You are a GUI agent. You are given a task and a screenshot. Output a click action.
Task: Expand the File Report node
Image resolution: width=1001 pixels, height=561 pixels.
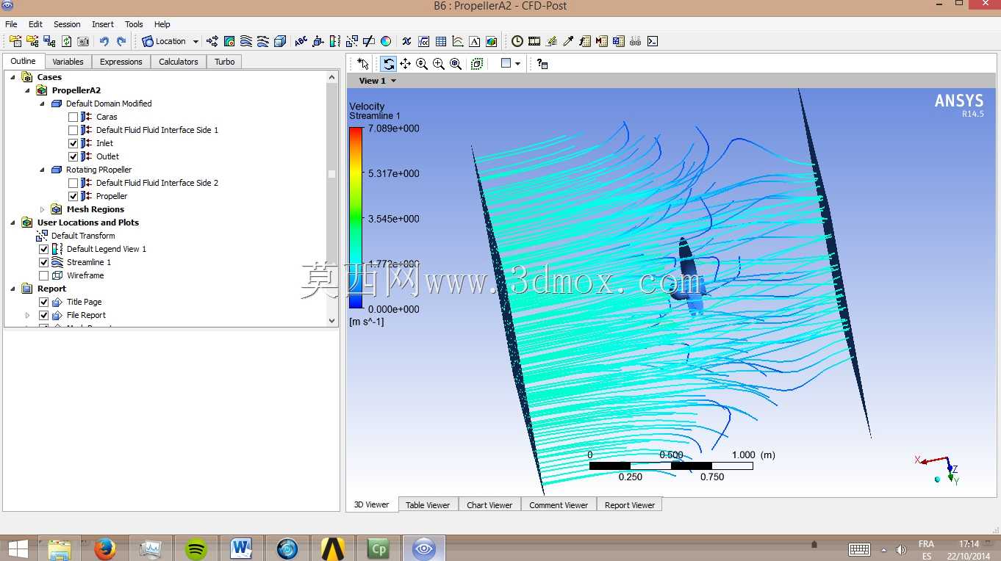pos(27,315)
